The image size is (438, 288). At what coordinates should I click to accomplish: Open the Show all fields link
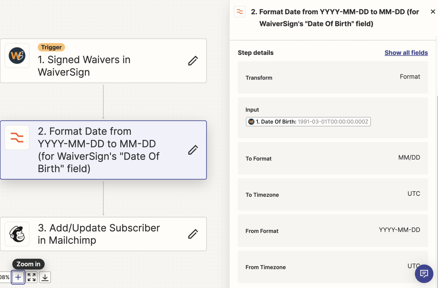pos(406,53)
